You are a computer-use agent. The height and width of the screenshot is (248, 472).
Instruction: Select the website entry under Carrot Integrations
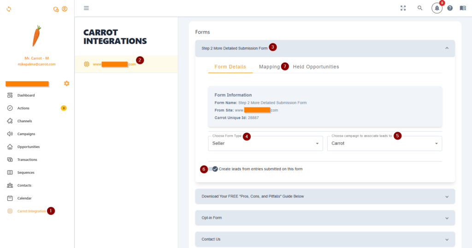[126, 64]
